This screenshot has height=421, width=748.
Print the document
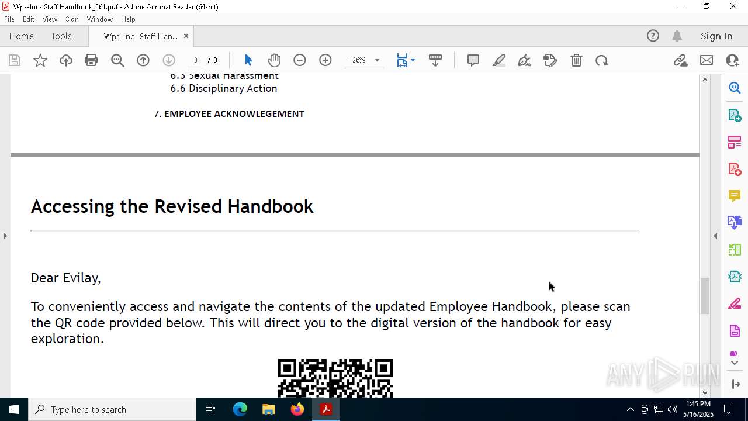(91, 60)
